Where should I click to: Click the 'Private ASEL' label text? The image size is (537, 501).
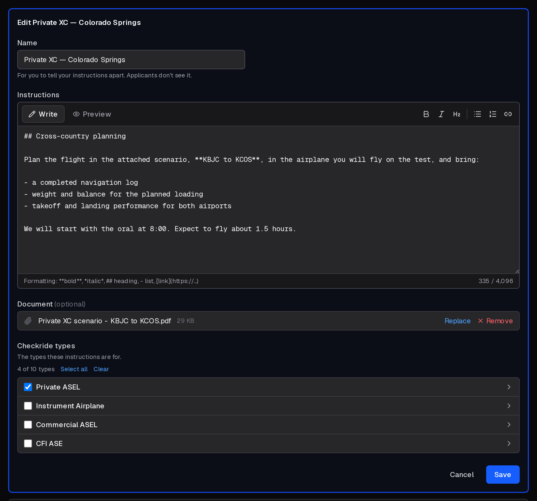pyautogui.click(x=58, y=387)
